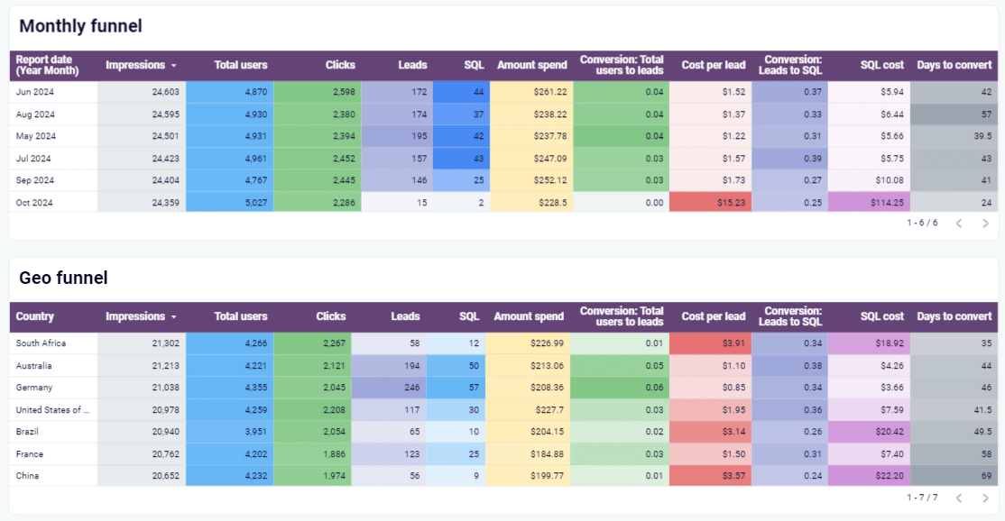
Task: Sort Monthly funnel by Cost per lead
Action: pos(714,65)
